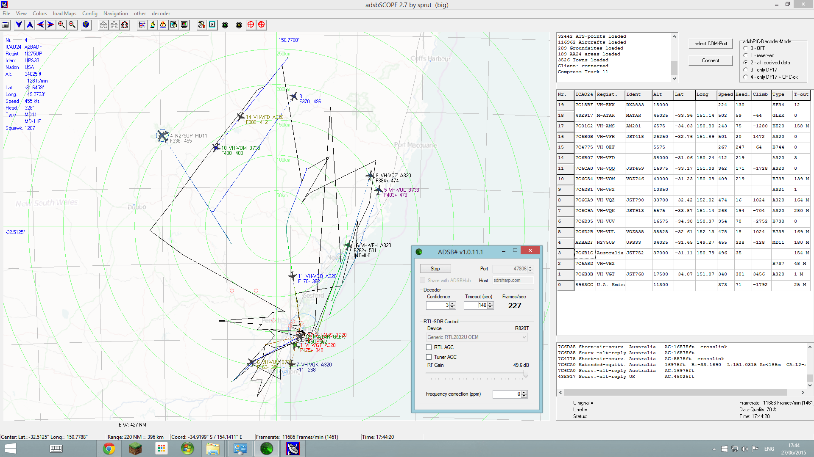Click the select COM-Port button
This screenshot has height=457, width=814.
click(x=711, y=44)
